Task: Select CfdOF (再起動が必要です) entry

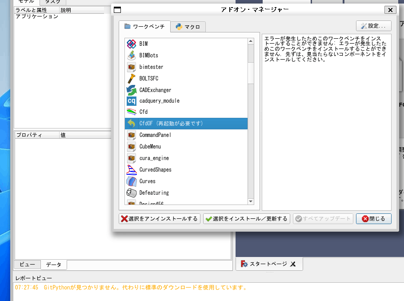Action: 186,124
